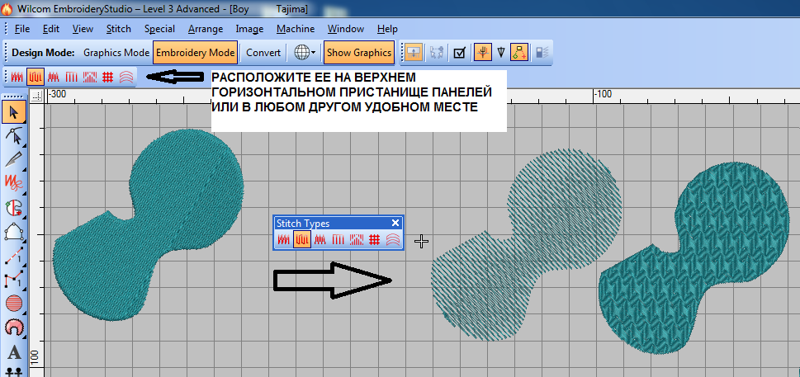Select Satin stitch in docked stitch toolbar
800x377 pixels.
click(17, 77)
